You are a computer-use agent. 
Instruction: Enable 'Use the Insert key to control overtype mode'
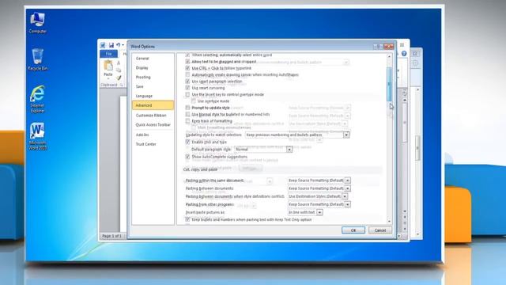pyautogui.click(x=187, y=94)
